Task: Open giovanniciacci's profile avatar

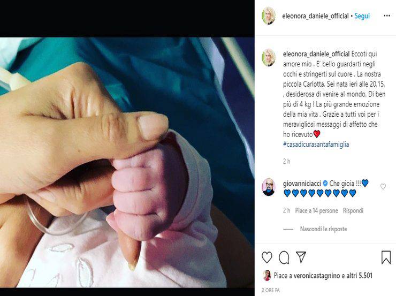Action: (x=269, y=187)
